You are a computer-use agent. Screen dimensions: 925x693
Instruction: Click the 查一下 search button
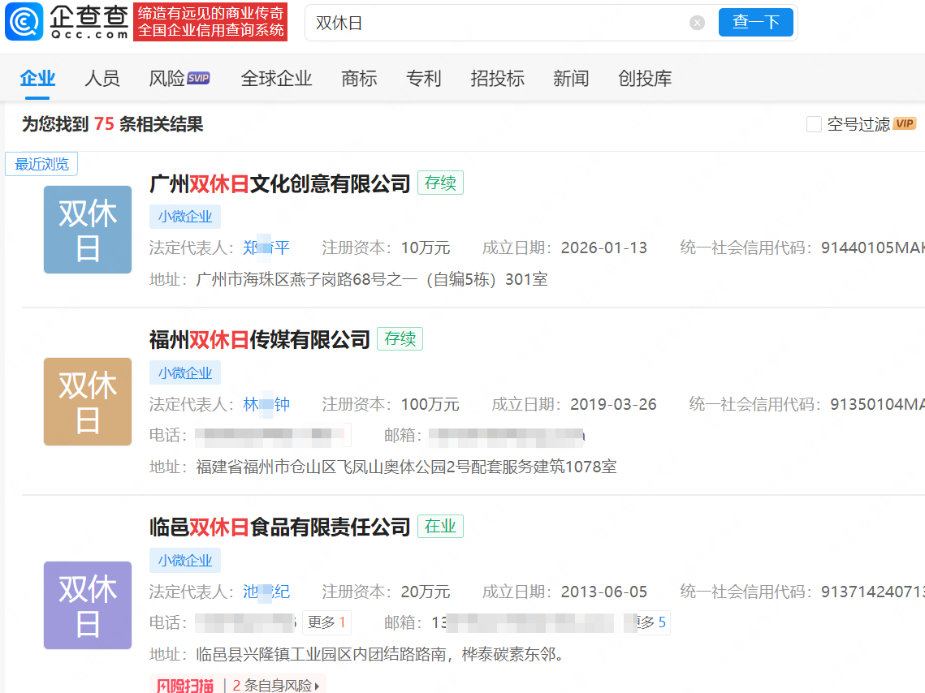(755, 23)
